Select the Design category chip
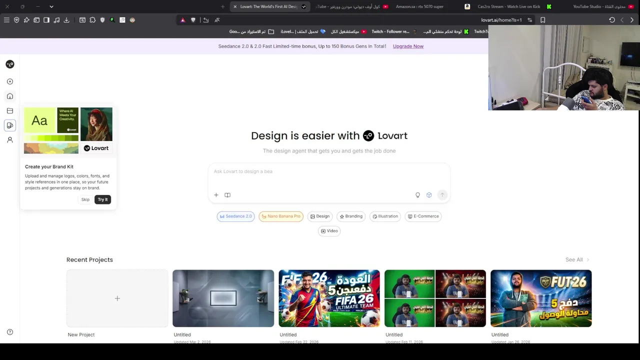The width and height of the screenshot is (640, 360). tap(320, 216)
